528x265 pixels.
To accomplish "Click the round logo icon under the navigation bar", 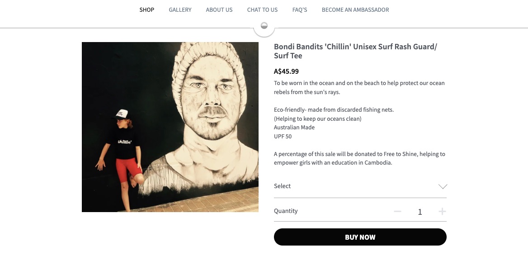I will click(264, 26).
